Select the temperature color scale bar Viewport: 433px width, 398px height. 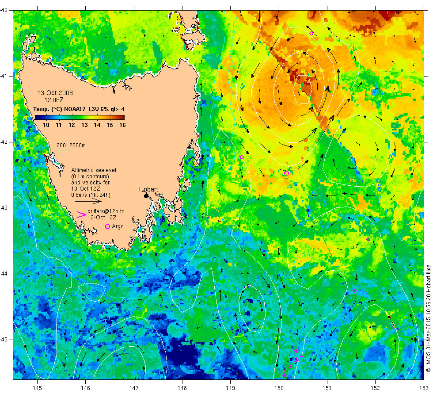point(80,117)
